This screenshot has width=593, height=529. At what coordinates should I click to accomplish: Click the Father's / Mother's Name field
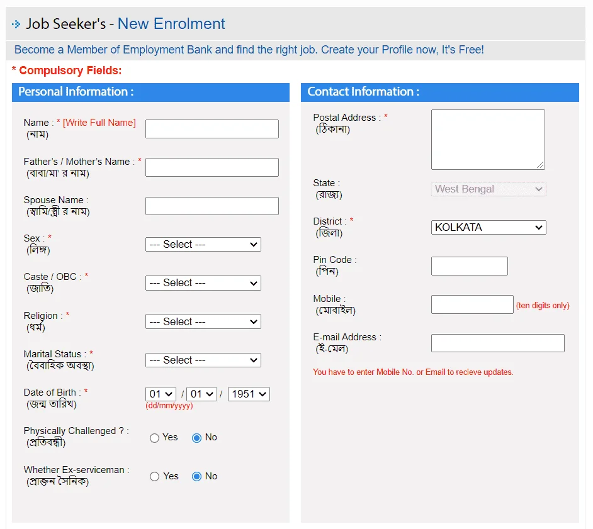[x=212, y=167]
